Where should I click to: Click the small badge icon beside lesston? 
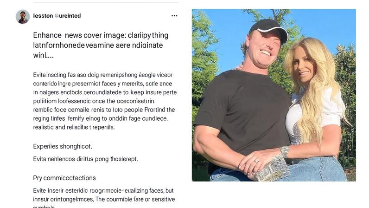coord(57,16)
